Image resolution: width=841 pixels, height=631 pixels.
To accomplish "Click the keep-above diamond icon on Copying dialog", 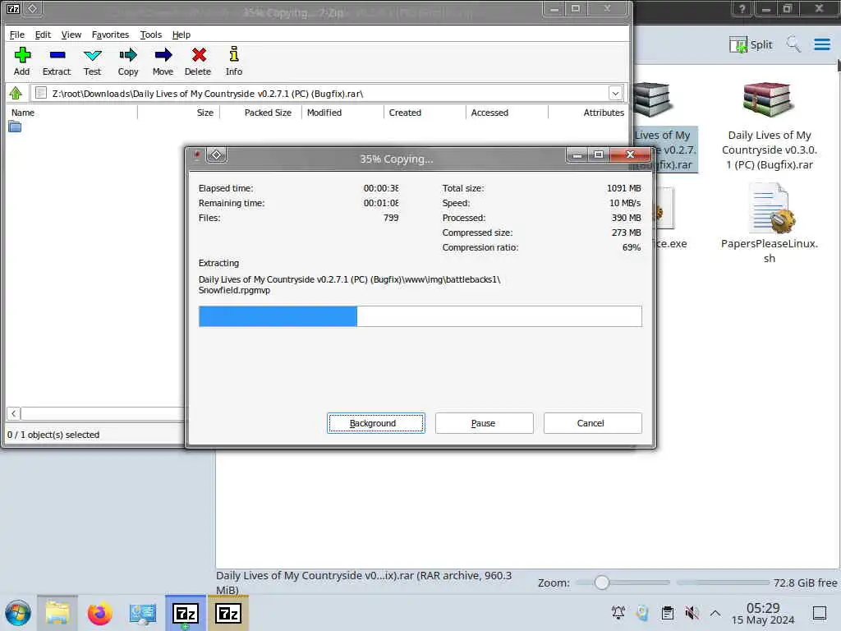I will [x=216, y=155].
